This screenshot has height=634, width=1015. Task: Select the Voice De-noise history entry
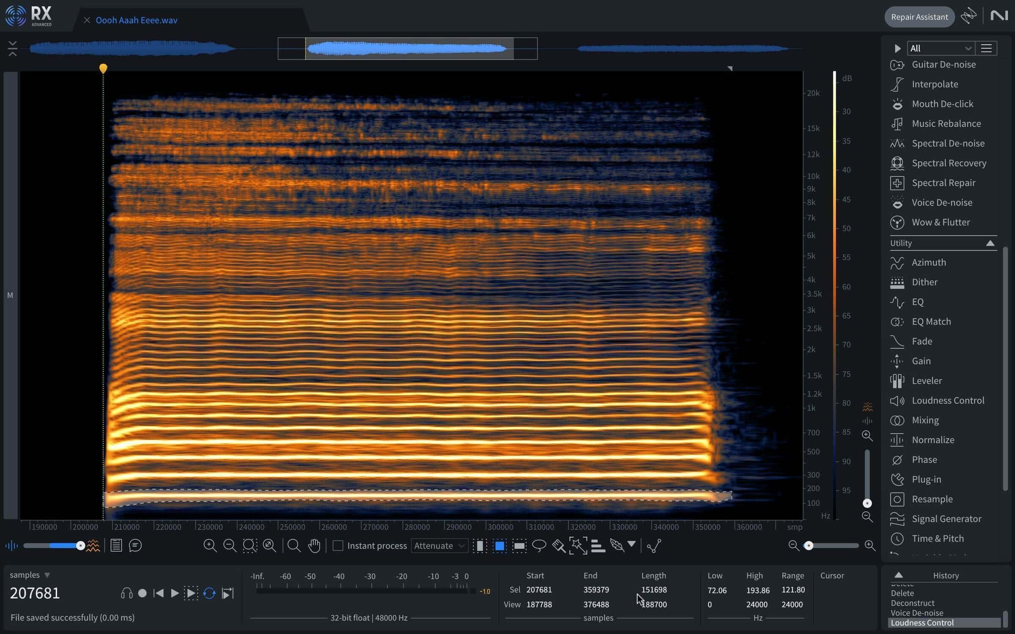[x=917, y=613]
